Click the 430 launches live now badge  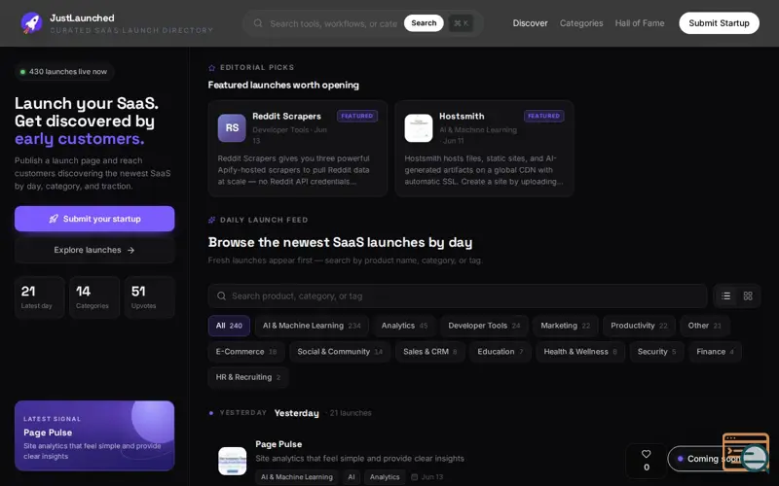63,72
